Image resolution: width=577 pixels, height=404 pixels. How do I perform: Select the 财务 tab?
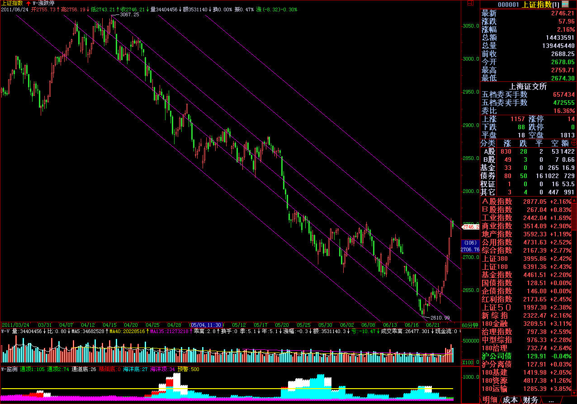(x=531, y=400)
